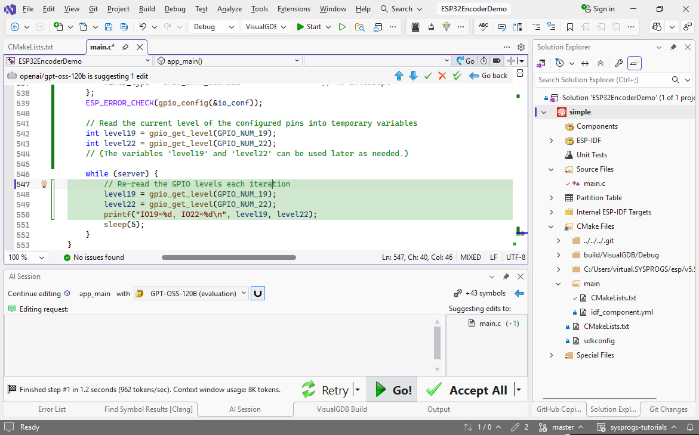Accept the suggested edit with the green checkmark

click(428, 76)
